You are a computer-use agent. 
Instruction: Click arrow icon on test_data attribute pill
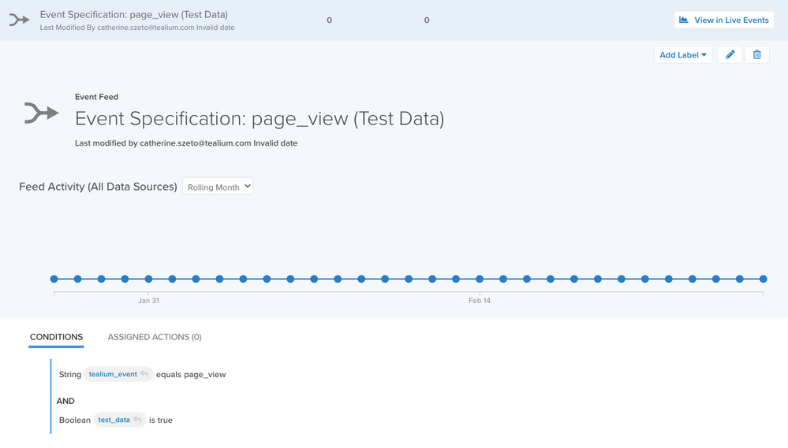pyautogui.click(x=137, y=420)
